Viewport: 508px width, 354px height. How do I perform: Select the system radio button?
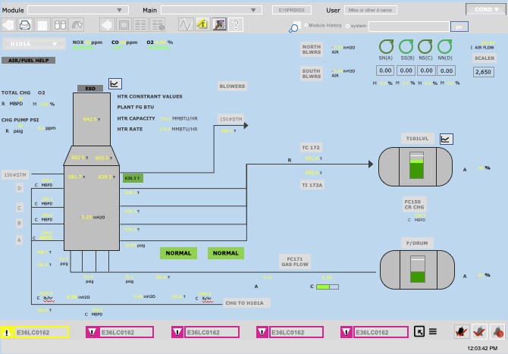pyautogui.click(x=347, y=26)
